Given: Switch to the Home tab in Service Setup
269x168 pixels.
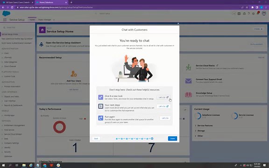Looking at the screenshot, I should (32, 20).
